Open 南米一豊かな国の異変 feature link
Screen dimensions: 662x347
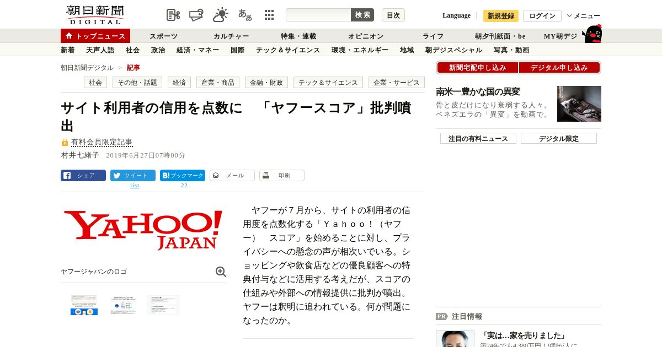[x=478, y=91]
